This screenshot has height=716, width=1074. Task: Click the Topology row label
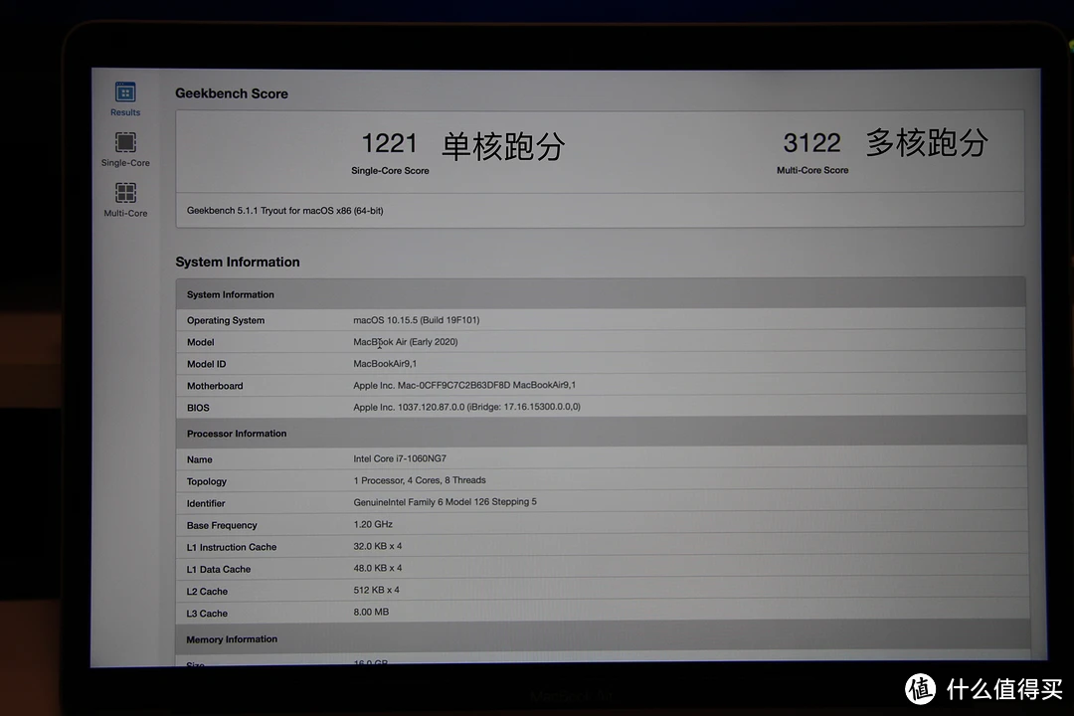coord(206,481)
